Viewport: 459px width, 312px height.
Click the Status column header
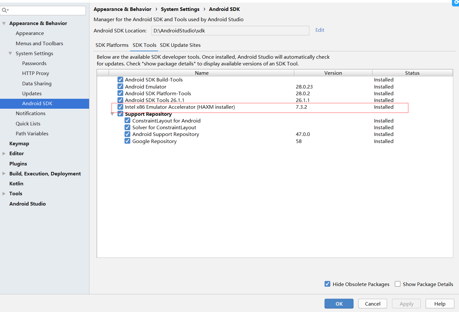point(412,73)
